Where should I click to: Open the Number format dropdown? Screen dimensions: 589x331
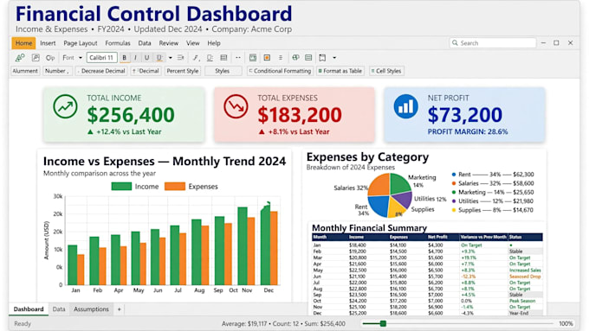pyautogui.click(x=57, y=71)
